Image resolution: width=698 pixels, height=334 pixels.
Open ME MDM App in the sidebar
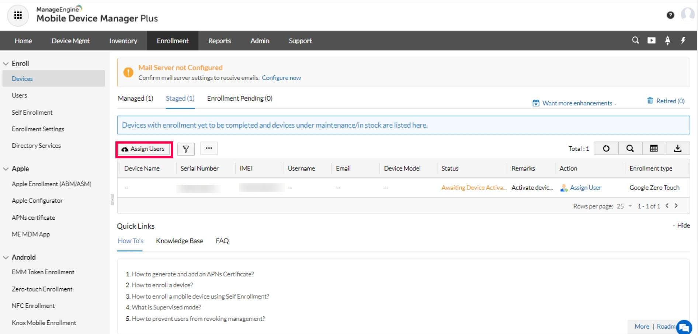coord(31,234)
